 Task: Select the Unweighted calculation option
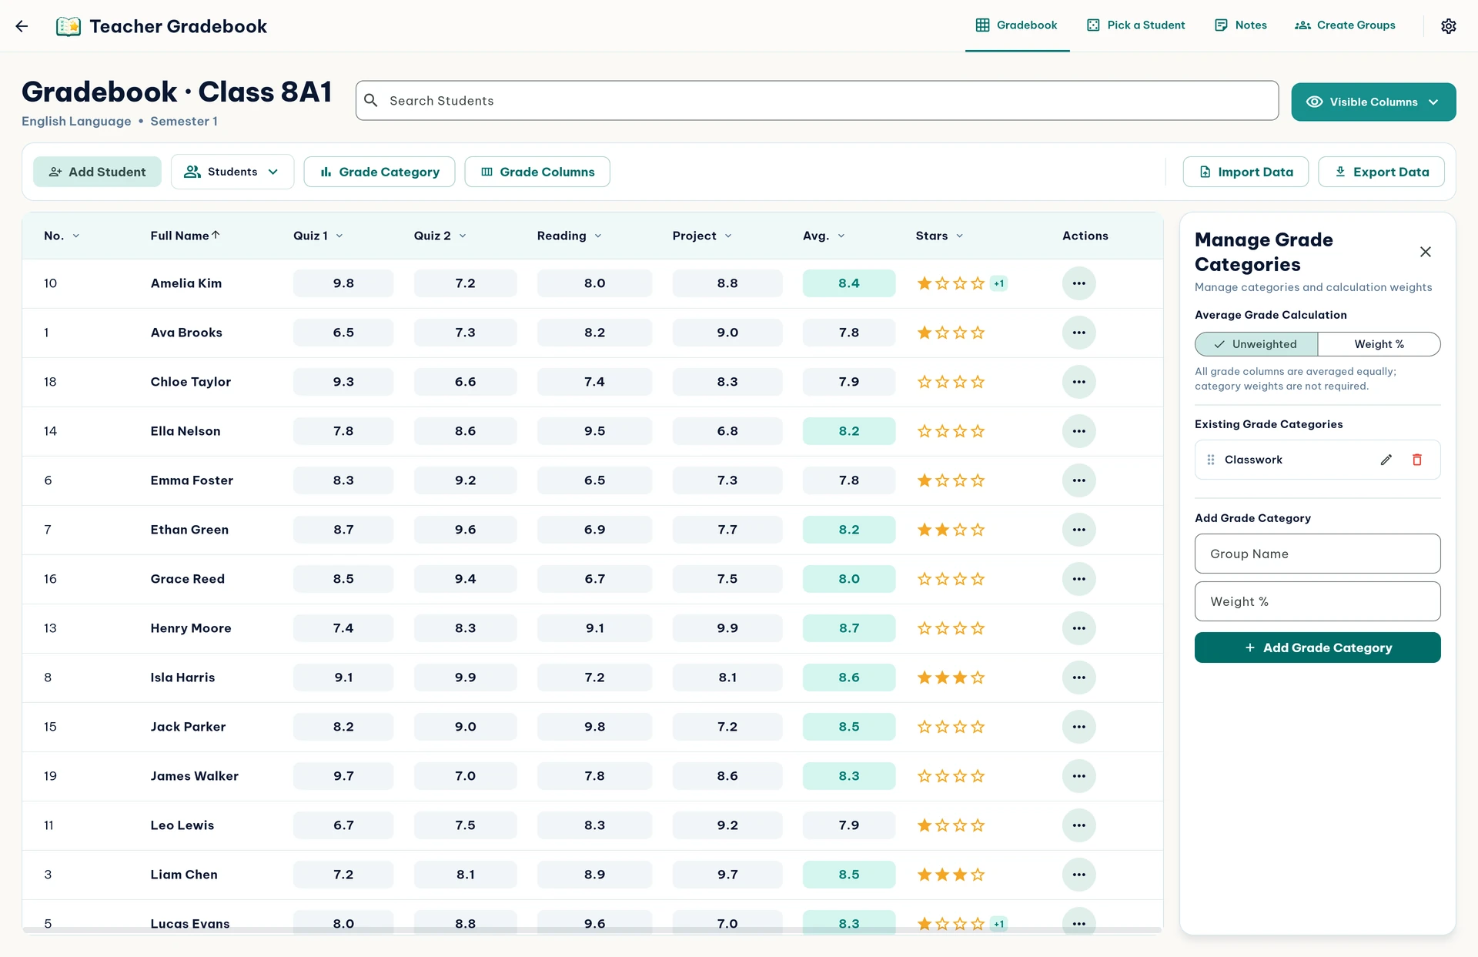(1256, 344)
